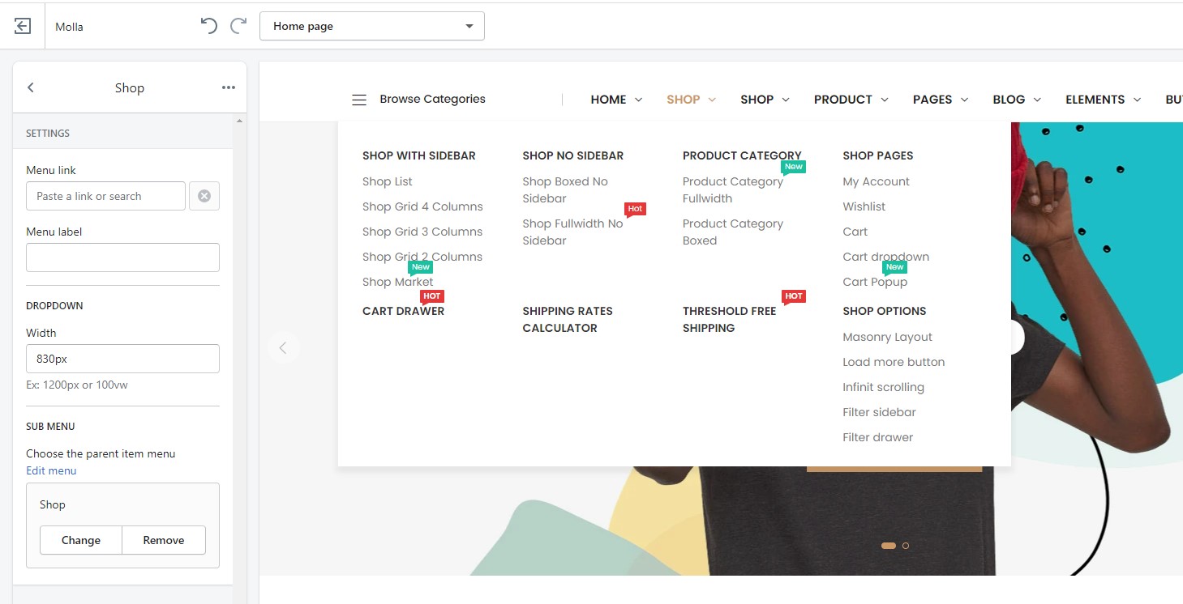This screenshot has height=604, width=1183.
Task: Click THRESHOLD FREE SHIPPING heading
Action: point(729,320)
